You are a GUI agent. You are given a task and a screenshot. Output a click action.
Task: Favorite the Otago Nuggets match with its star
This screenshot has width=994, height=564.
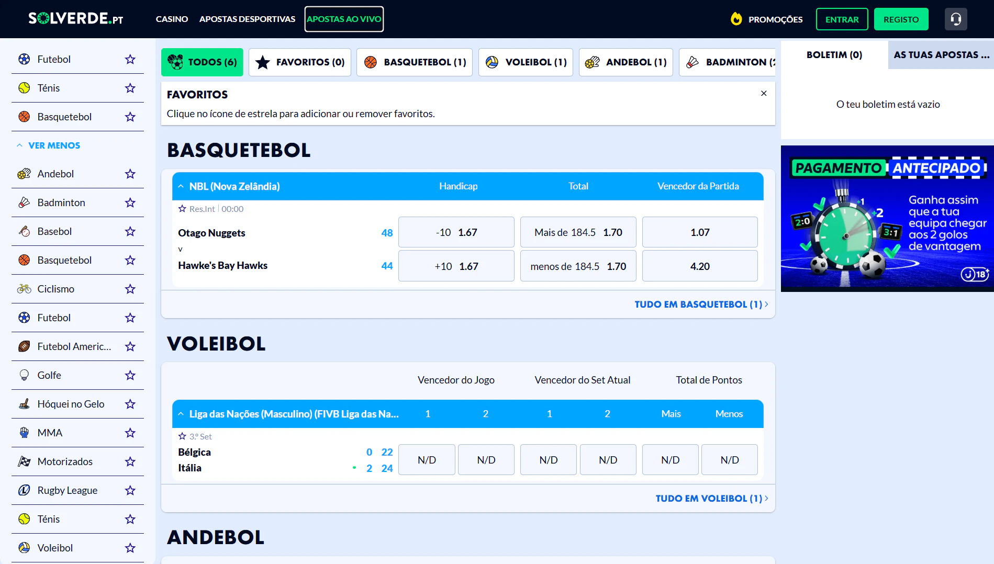point(182,209)
